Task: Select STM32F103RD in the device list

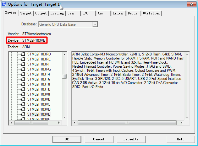Action: pyautogui.click(x=39, y=54)
